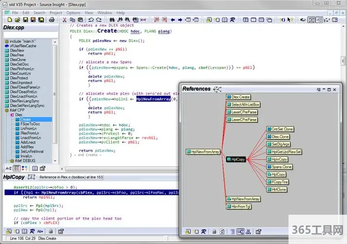The height and width of the screenshot is (244, 347).
Task: Toggle A-Z sort in symbol panel
Action: tap(8, 168)
